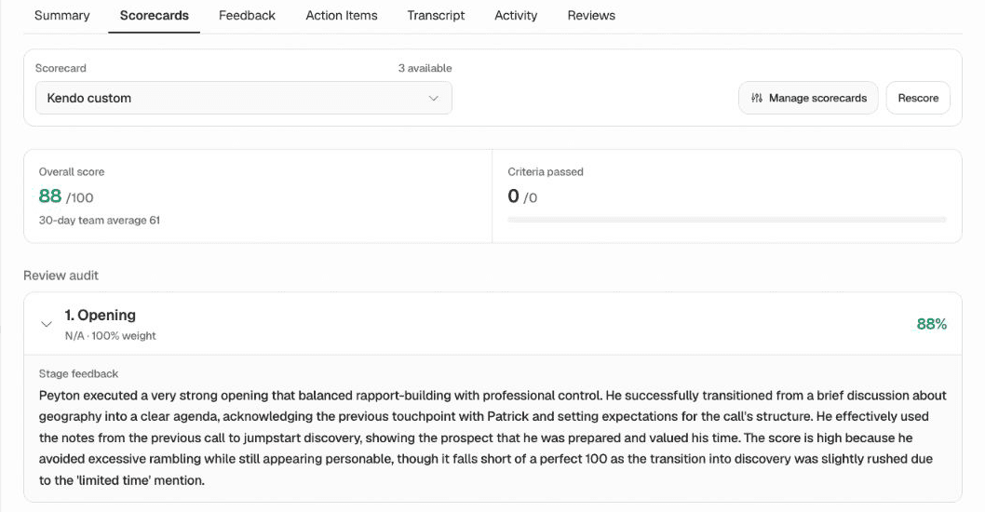This screenshot has width=985, height=512.
Task: Click the chevron arrow in Scorecard selector
Action: tap(434, 98)
